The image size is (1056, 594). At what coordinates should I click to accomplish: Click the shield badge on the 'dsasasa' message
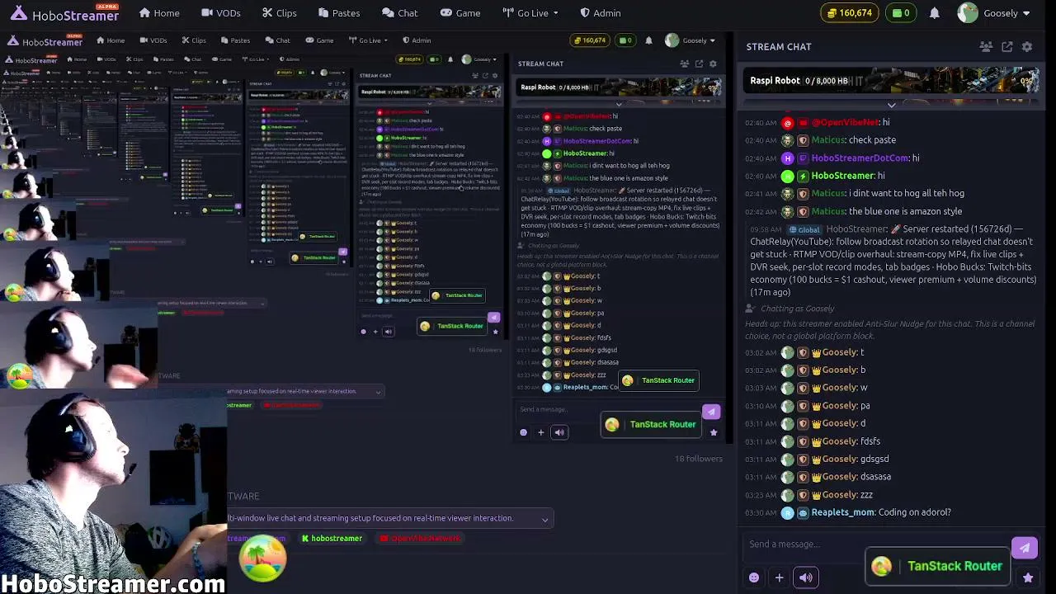pos(803,477)
